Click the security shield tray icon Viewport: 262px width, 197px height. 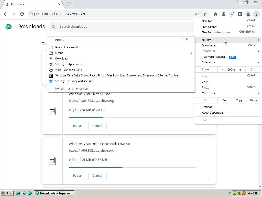point(234,193)
